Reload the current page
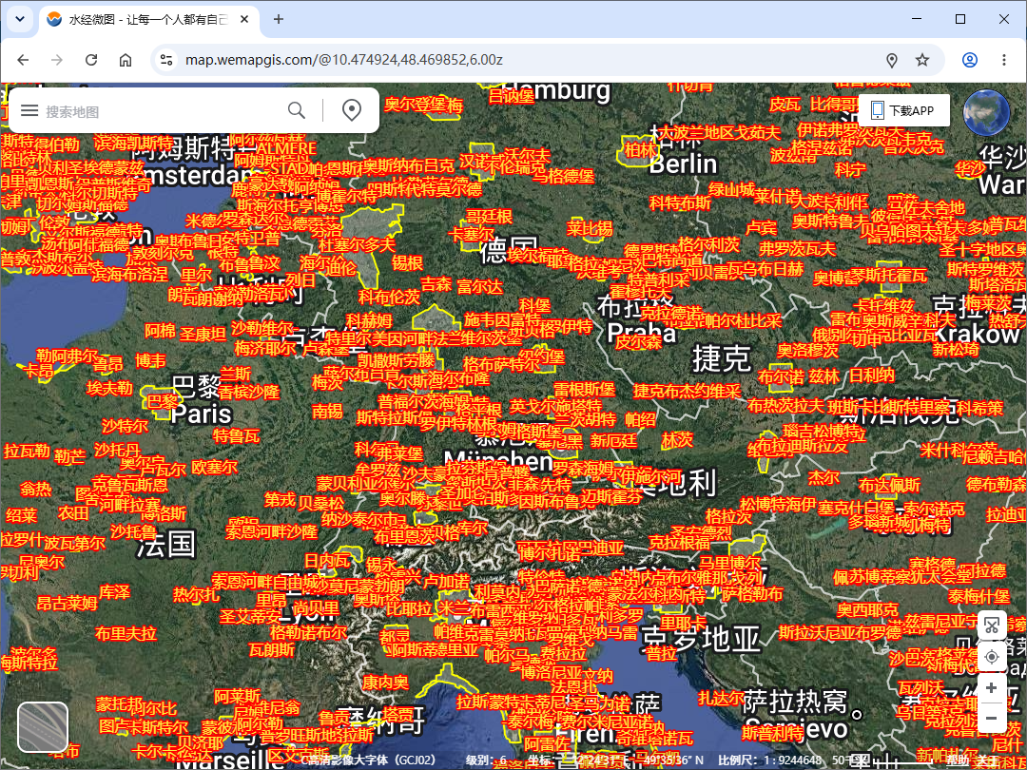Image resolution: width=1027 pixels, height=770 pixels. [91, 60]
